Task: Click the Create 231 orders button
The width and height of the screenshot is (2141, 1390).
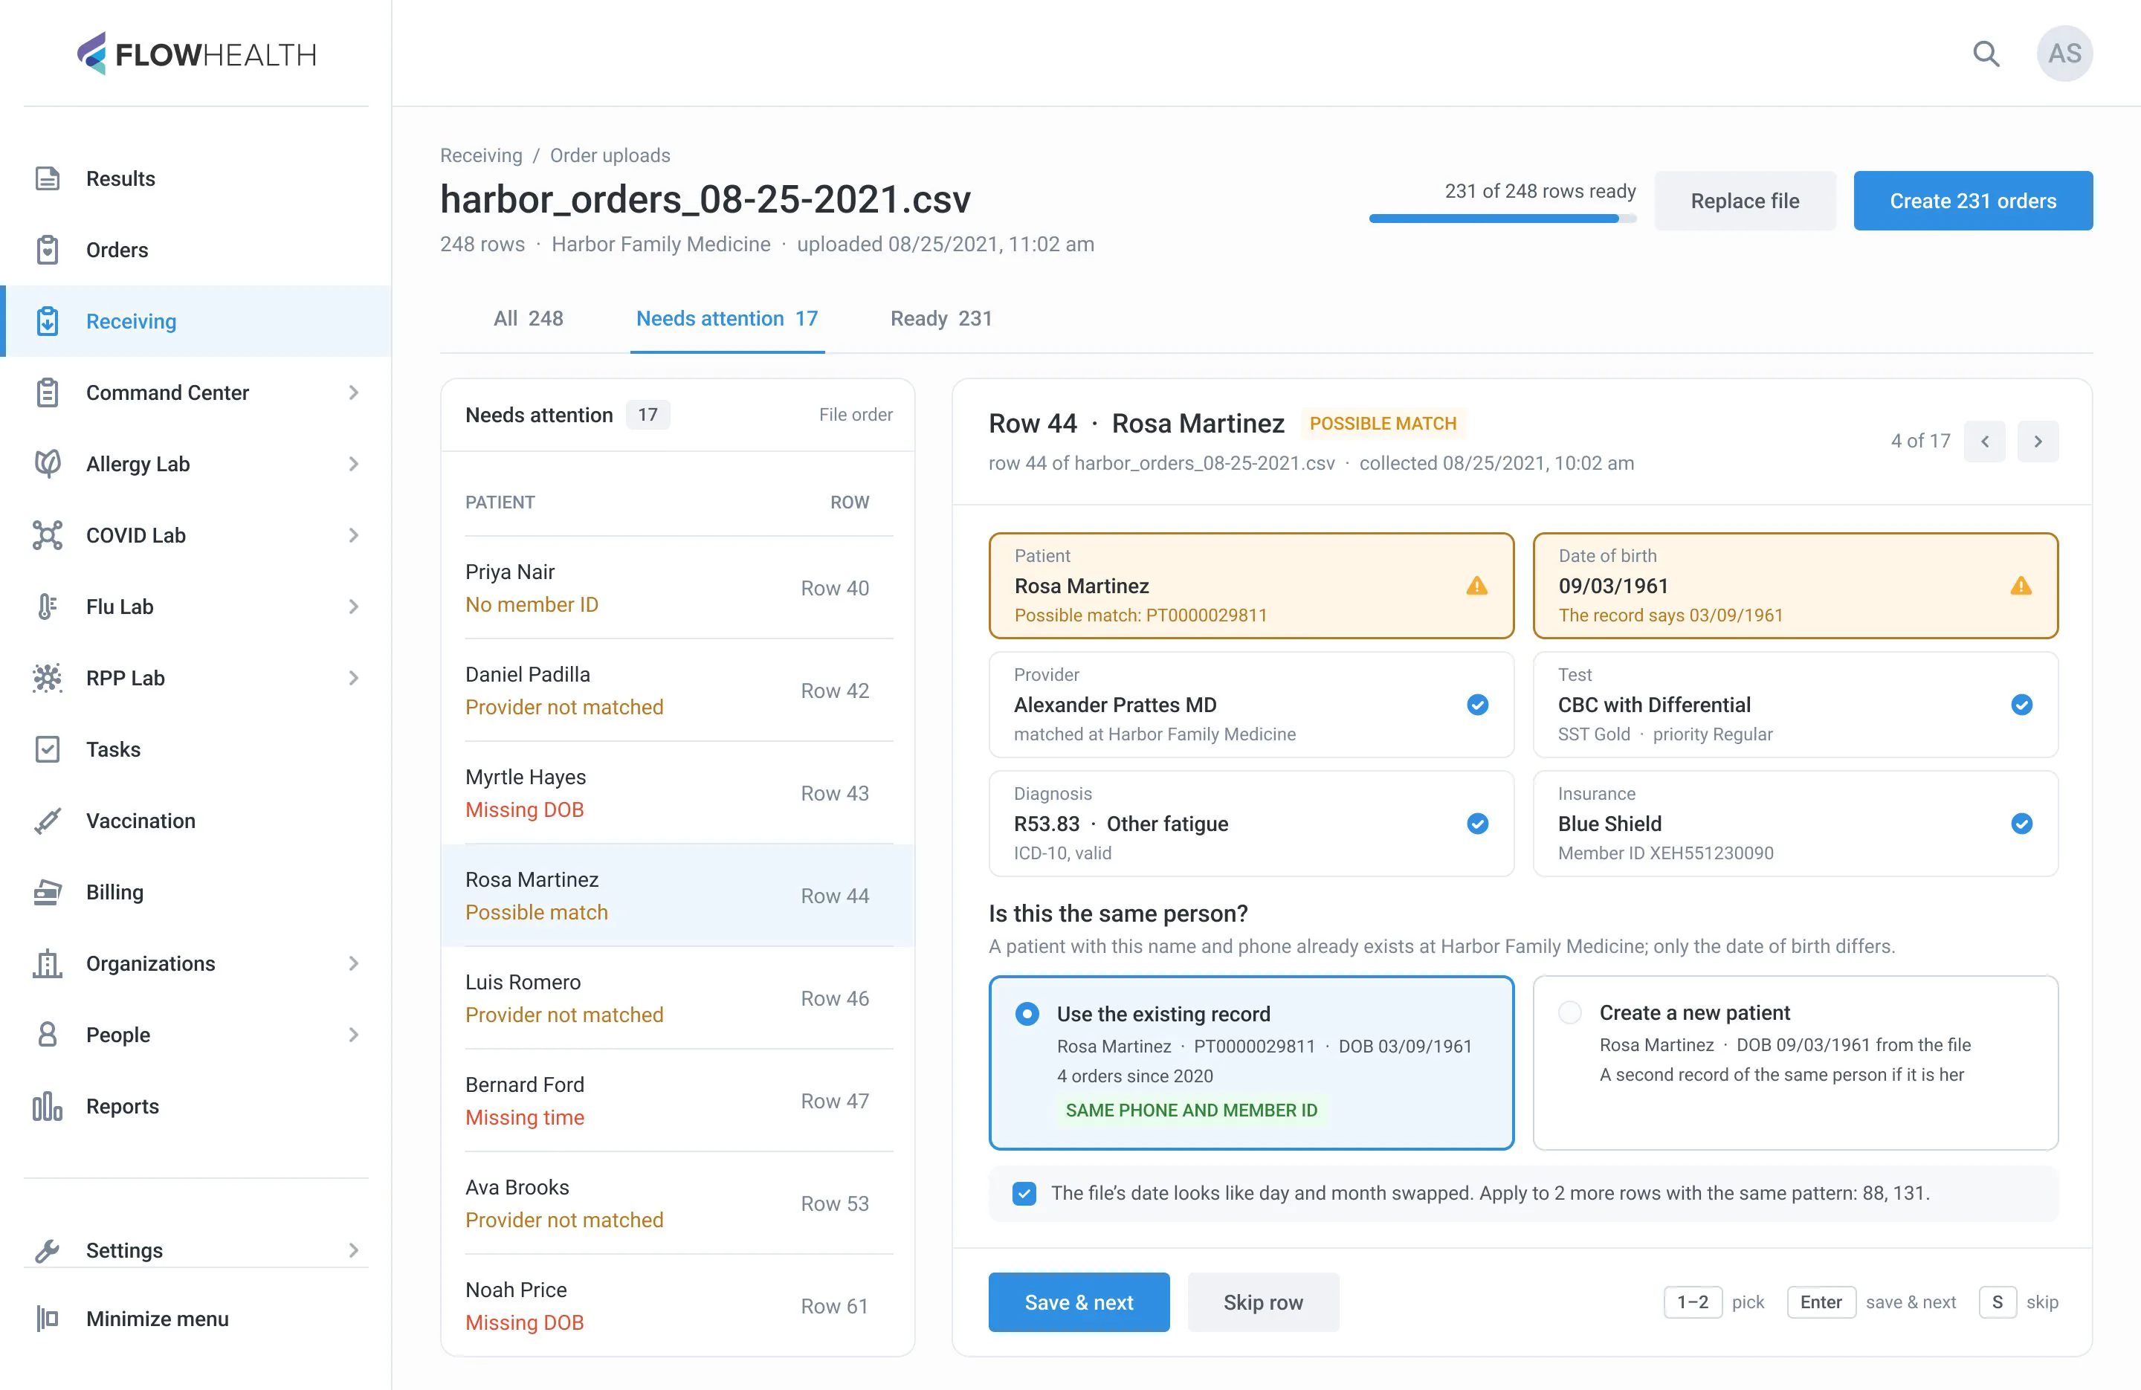Action: 1973,201
